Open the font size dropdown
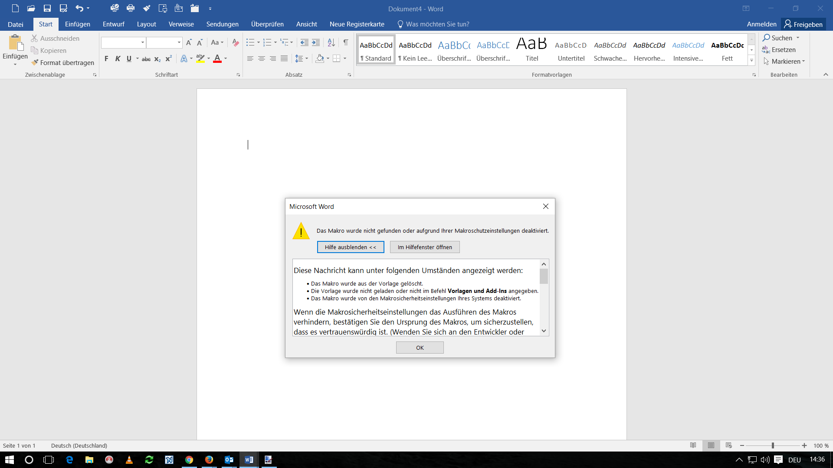The height and width of the screenshot is (468, 833). [179, 42]
